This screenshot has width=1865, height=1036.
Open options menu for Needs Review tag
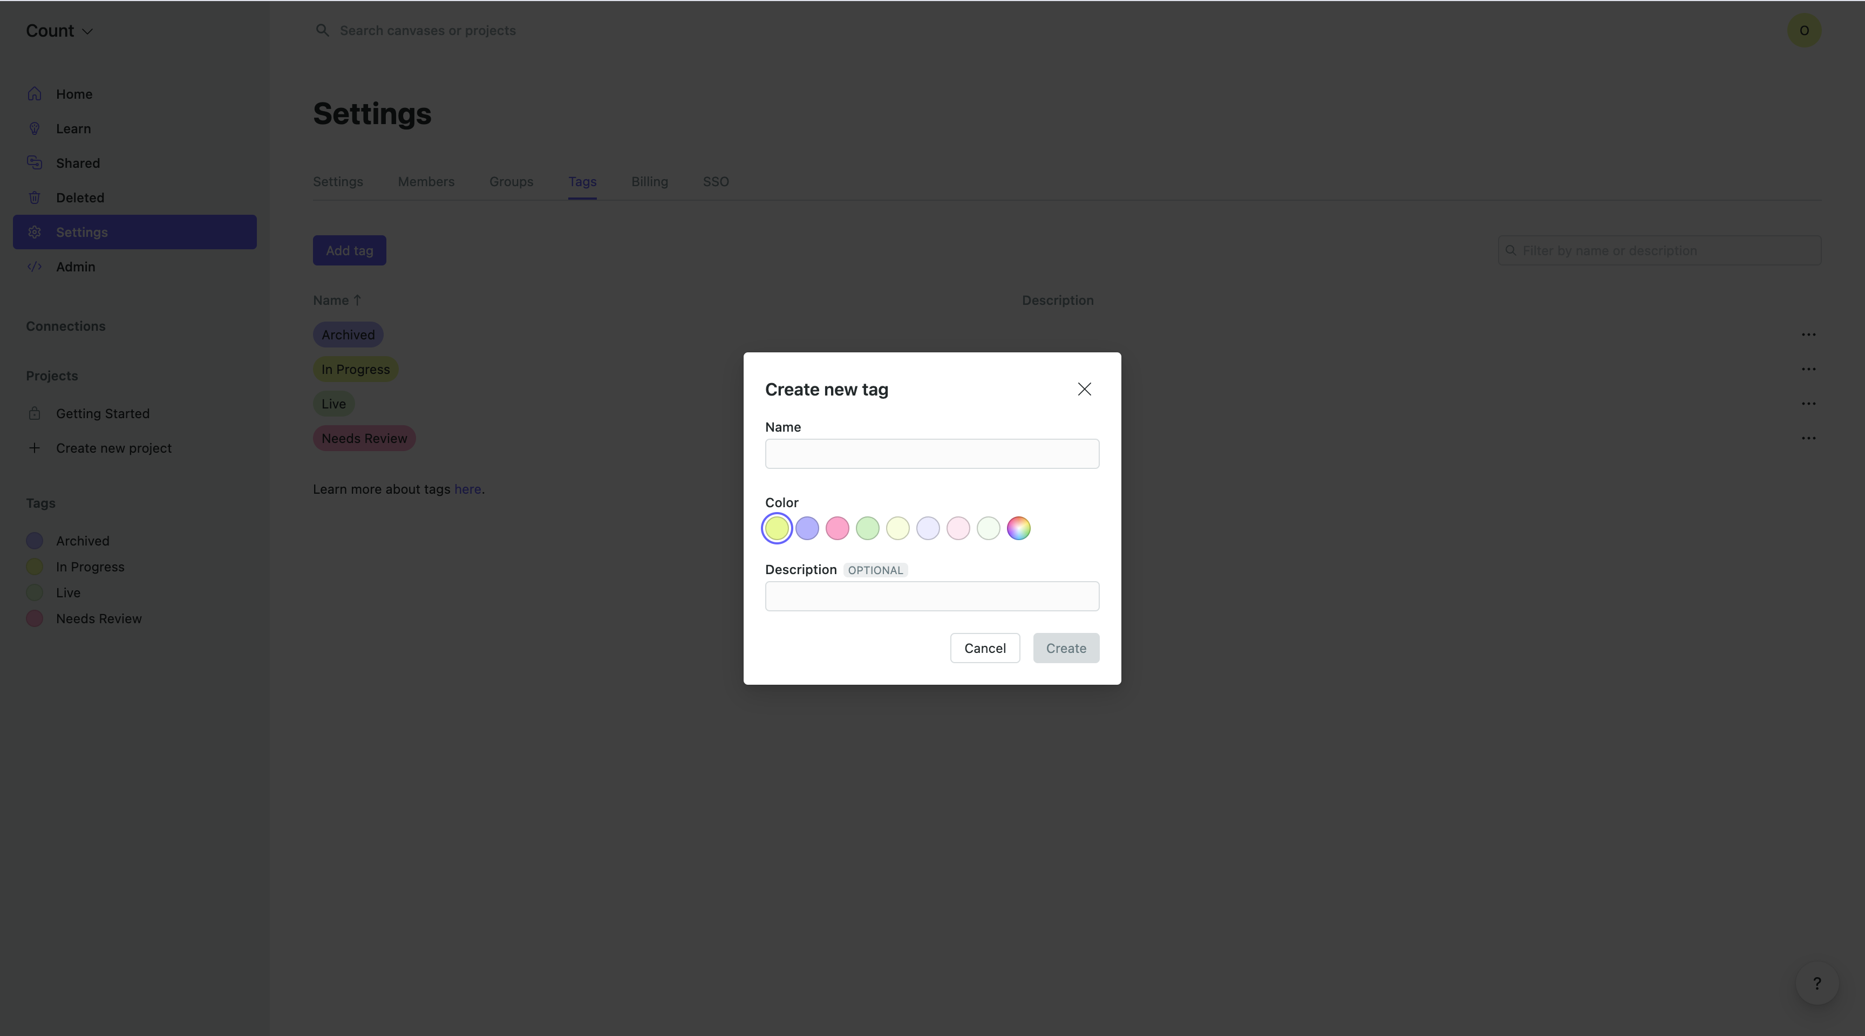[x=1808, y=438]
